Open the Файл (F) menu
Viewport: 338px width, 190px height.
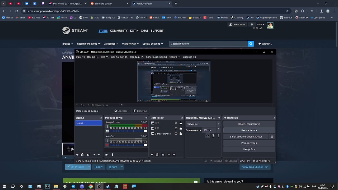[80, 57]
